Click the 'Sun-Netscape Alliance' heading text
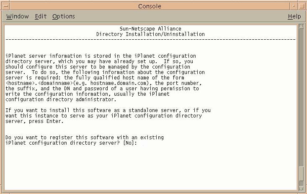 (150, 29)
